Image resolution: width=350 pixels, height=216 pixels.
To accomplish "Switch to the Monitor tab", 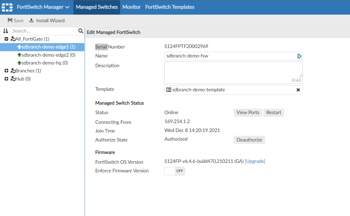I will [131, 7].
